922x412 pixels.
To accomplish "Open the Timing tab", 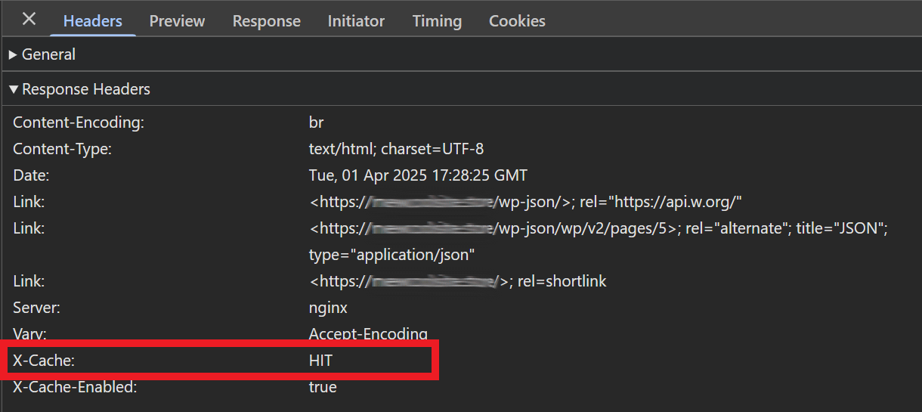I will [437, 21].
